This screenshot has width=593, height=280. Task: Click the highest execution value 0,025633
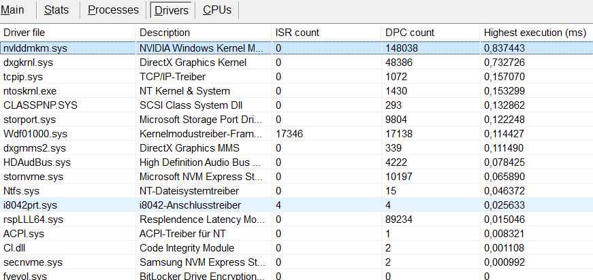coord(504,205)
